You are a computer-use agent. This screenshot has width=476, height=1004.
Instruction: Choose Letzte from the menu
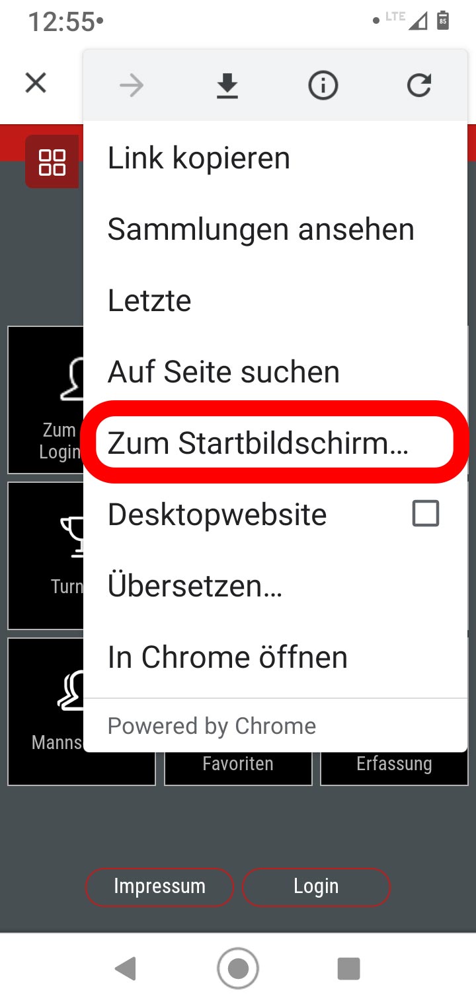[275, 301]
